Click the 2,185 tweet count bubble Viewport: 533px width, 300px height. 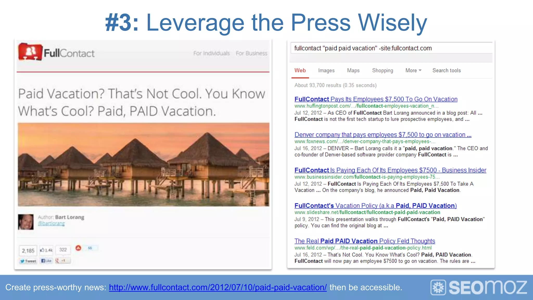pyautogui.click(x=28, y=251)
